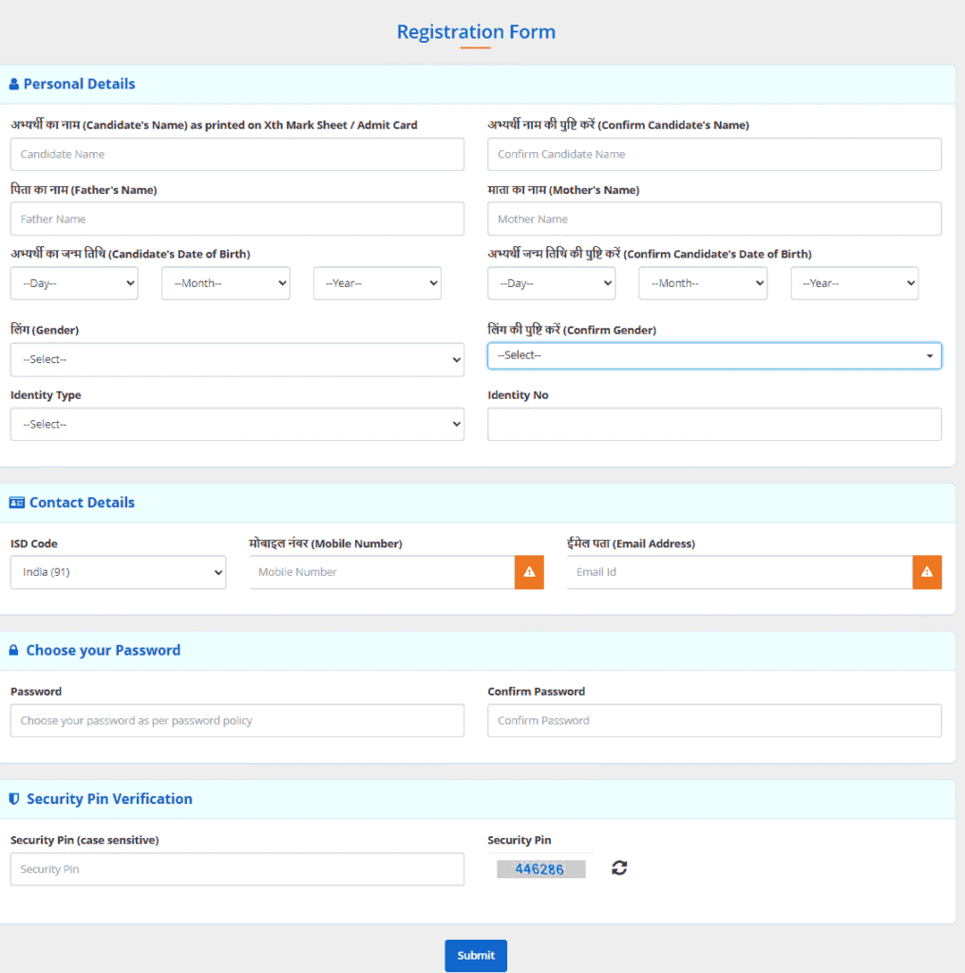
Task: Expand the Gender select dropdown
Action: (x=237, y=359)
